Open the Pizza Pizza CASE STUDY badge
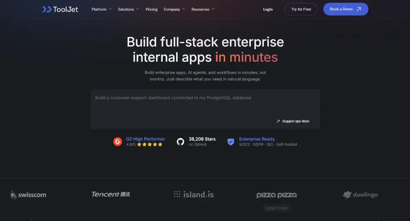 (277, 208)
